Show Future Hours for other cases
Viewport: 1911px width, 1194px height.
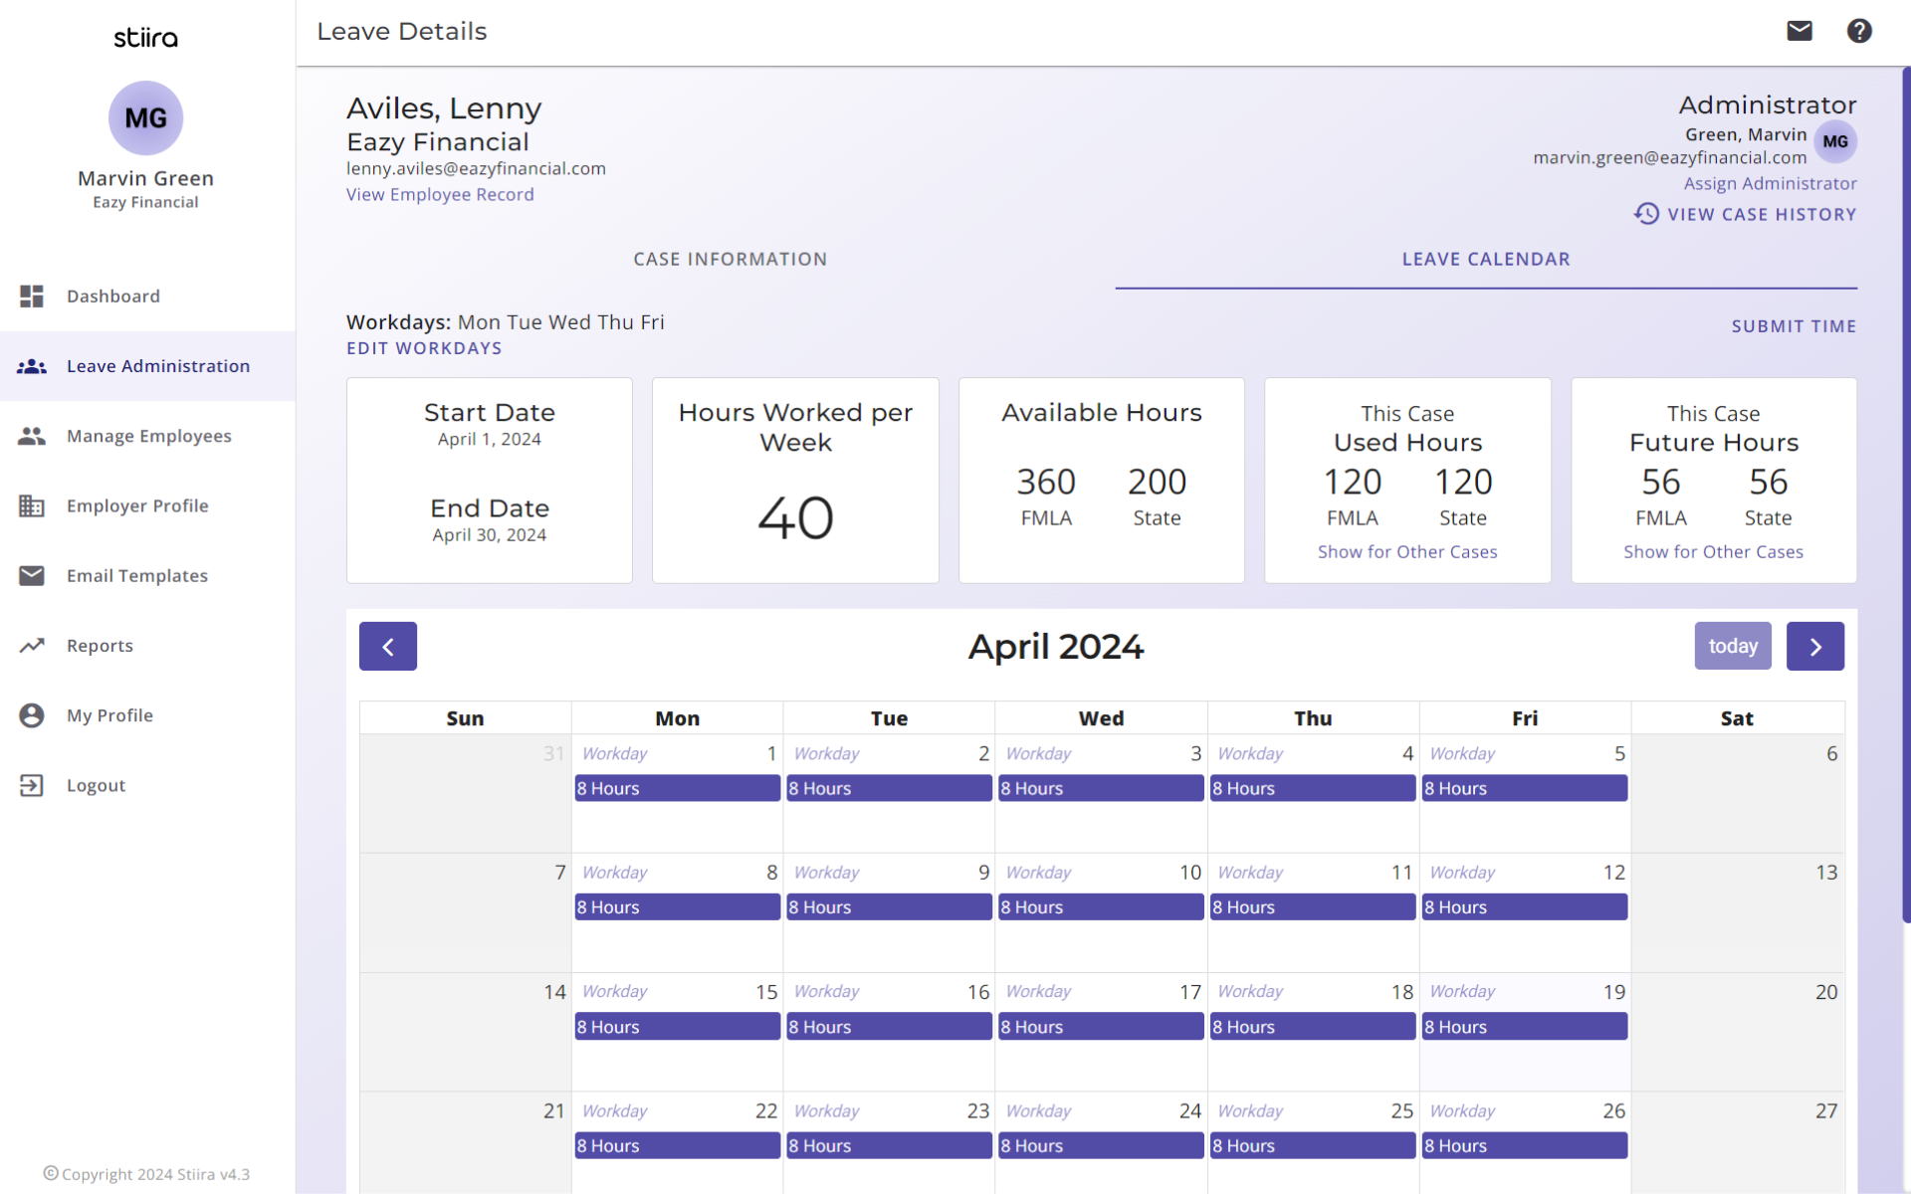pos(1712,552)
